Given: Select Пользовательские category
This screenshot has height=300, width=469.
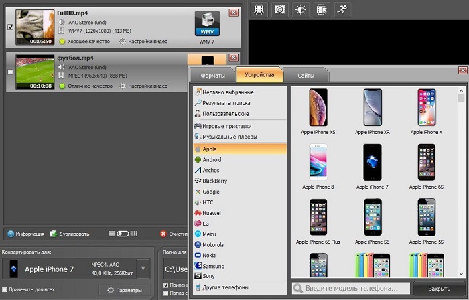Looking at the screenshot, I should click(x=240, y=114).
